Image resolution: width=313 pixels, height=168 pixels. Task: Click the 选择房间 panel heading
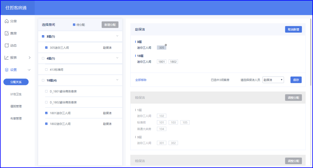coord(48,25)
